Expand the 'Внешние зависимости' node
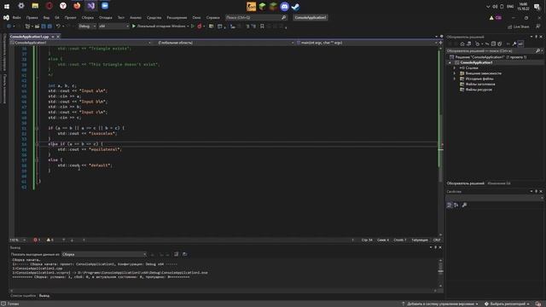Screen dimensions: 546x307 coord(455,73)
